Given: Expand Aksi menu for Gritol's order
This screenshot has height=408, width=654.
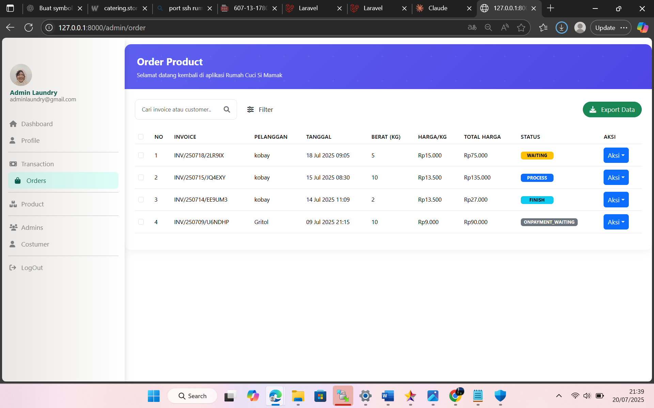Looking at the screenshot, I should click(616, 222).
